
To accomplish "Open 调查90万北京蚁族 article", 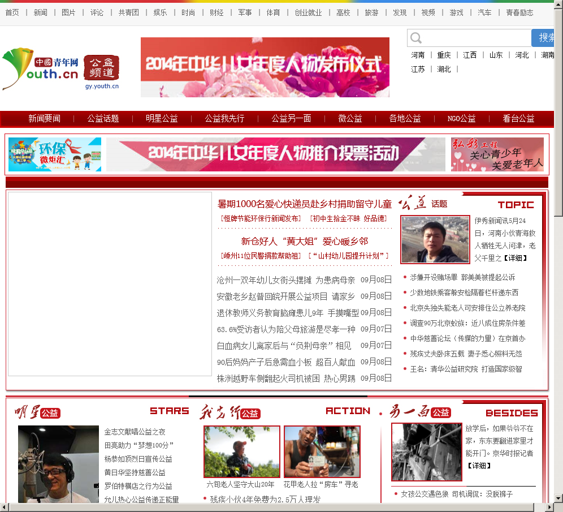I will click(x=467, y=324).
